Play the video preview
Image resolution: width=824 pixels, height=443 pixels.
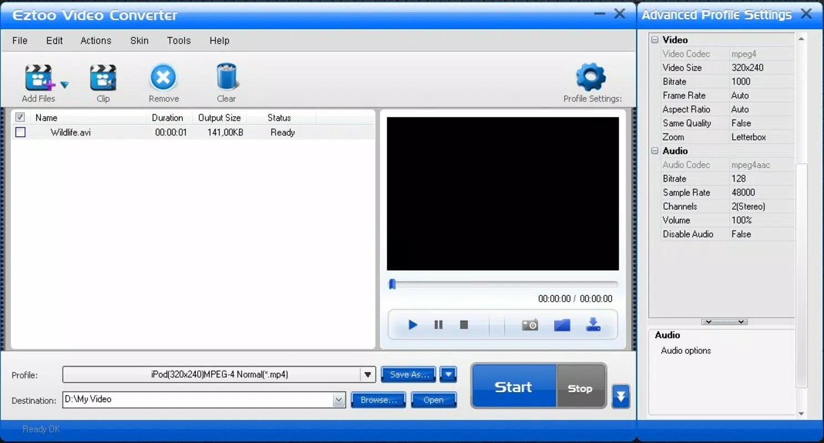coord(413,325)
